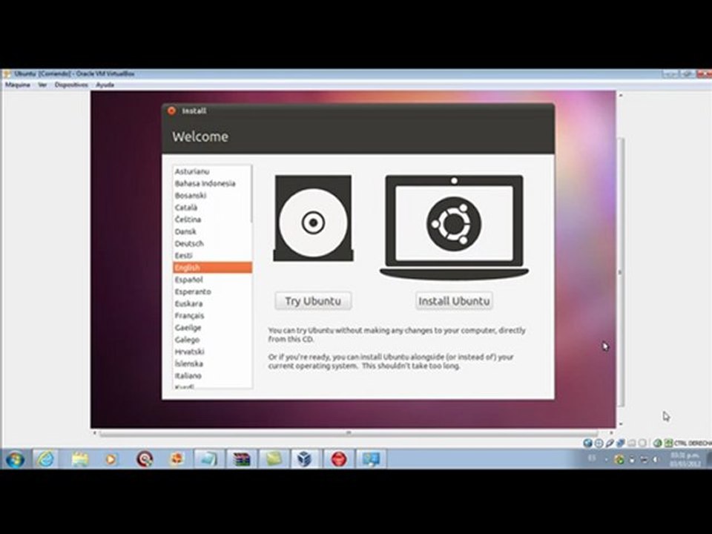Viewport: 712px width, 534px height.
Task: Click VirtualBox vertical scrollbar up arrow
Action: tap(621, 96)
